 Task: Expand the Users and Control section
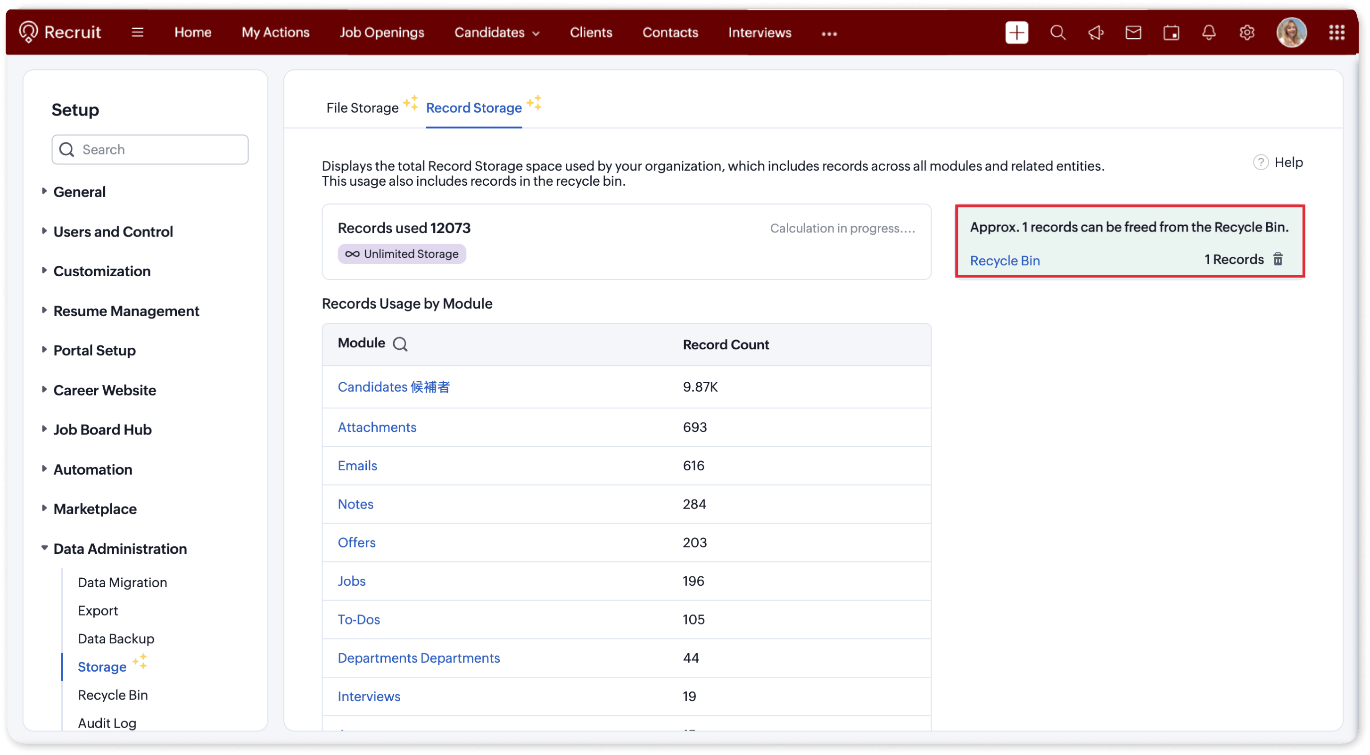point(113,232)
